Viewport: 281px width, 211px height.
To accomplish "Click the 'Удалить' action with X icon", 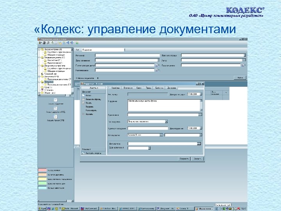I will [88, 114].
